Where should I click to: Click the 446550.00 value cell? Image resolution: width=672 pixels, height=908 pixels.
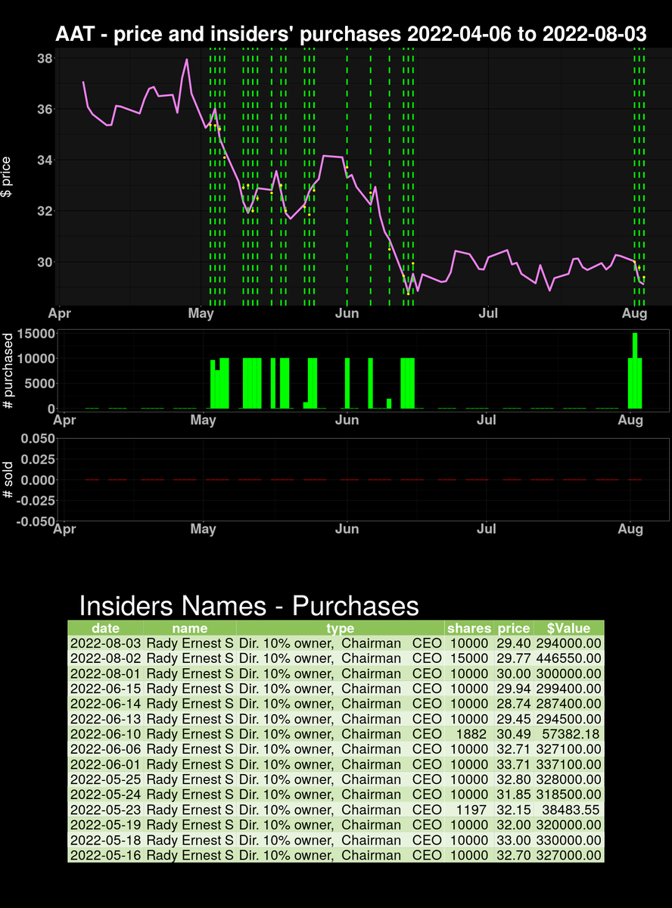568,658
